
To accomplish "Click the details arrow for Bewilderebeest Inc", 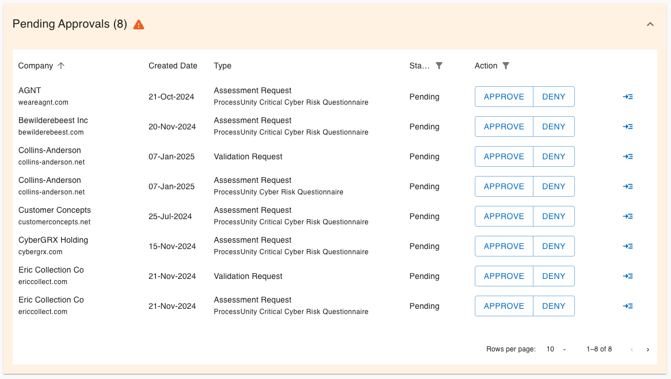I will (x=628, y=126).
